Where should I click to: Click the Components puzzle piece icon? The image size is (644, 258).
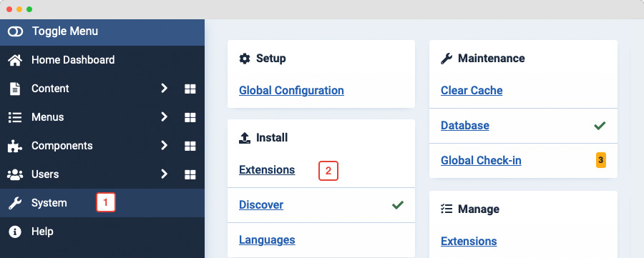(x=15, y=146)
